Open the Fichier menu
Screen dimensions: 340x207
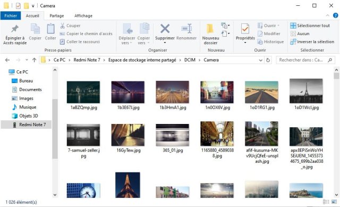pyautogui.click(x=11, y=15)
